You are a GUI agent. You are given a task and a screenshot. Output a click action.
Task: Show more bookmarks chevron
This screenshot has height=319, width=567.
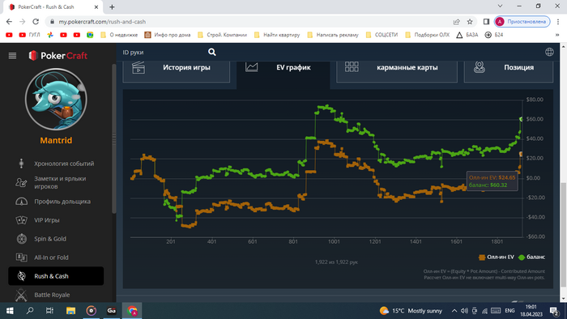[557, 35]
